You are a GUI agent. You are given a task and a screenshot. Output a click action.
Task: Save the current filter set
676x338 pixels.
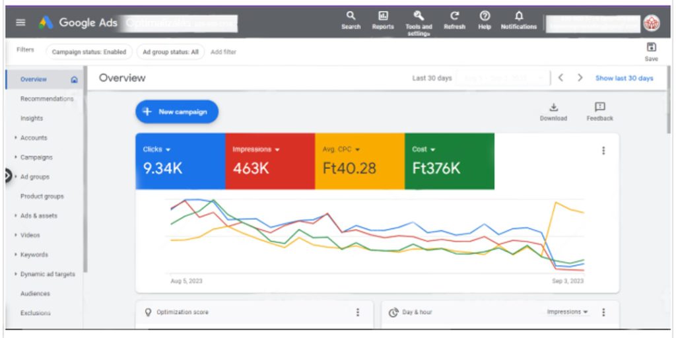click(x=651, y=48)
